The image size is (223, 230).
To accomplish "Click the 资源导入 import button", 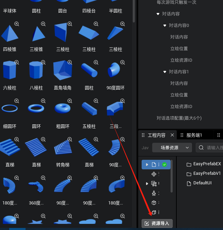I will click(x=157, y=224).
